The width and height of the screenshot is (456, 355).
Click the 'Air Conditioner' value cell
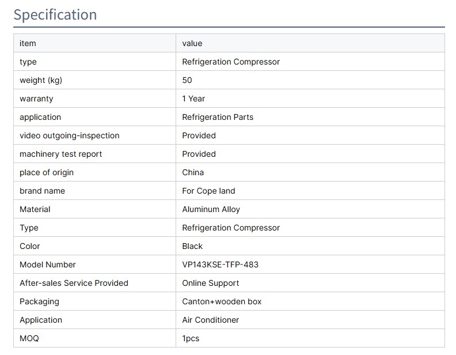click(x=210, y=320)
